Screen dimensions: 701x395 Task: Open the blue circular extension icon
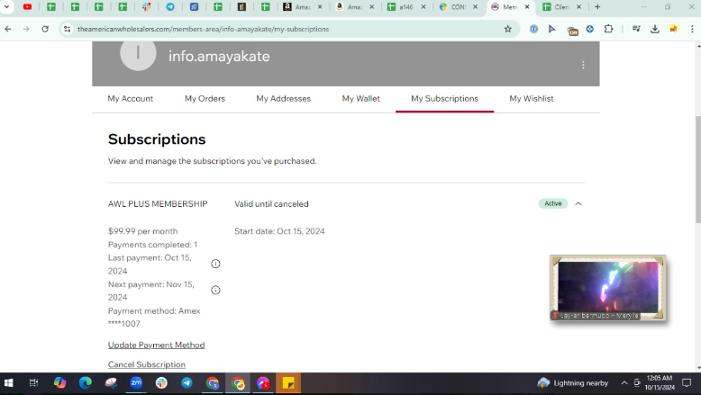click(589, 29)
